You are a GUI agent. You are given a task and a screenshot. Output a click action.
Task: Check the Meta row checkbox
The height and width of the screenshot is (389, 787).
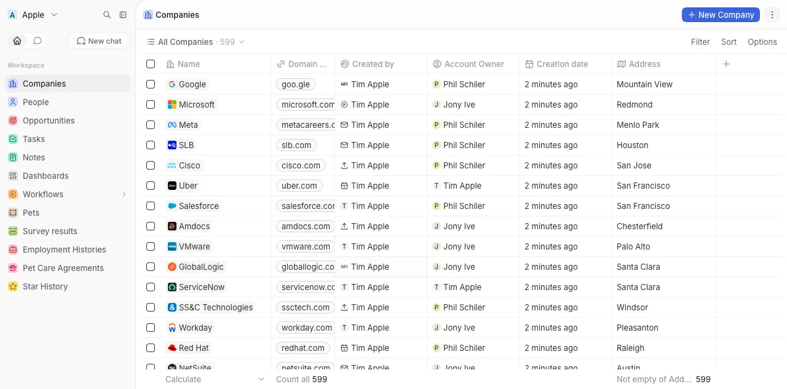[151, 125]
